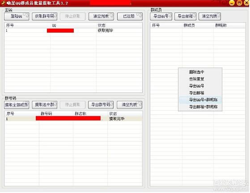Click the 获取群号码 button
250x193 pixels.
pos(44,17)
